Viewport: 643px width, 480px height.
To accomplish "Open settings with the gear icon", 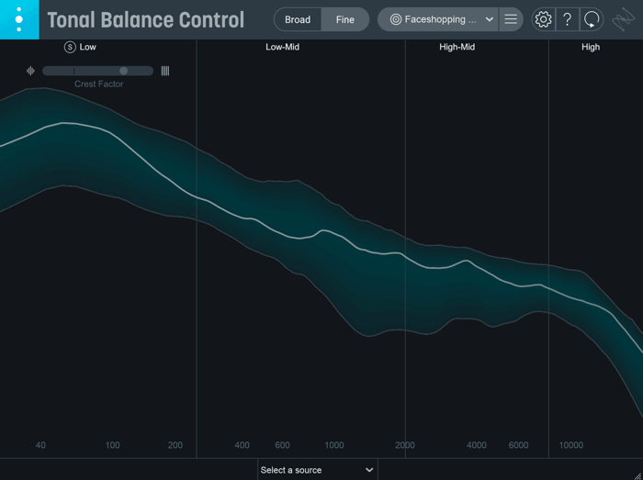I will [x=544, y=19].
